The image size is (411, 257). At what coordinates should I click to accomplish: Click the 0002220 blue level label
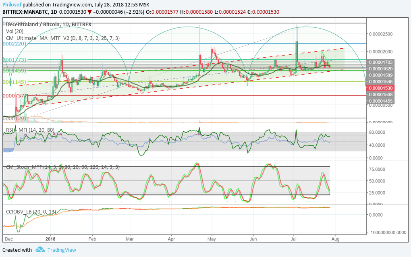click(15, 44)
